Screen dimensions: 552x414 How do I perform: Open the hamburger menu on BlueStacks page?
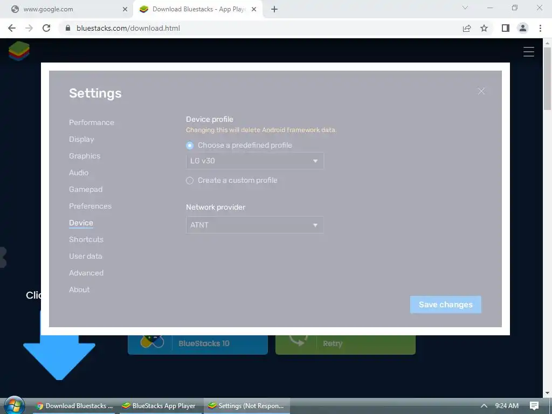pos(529,52)
